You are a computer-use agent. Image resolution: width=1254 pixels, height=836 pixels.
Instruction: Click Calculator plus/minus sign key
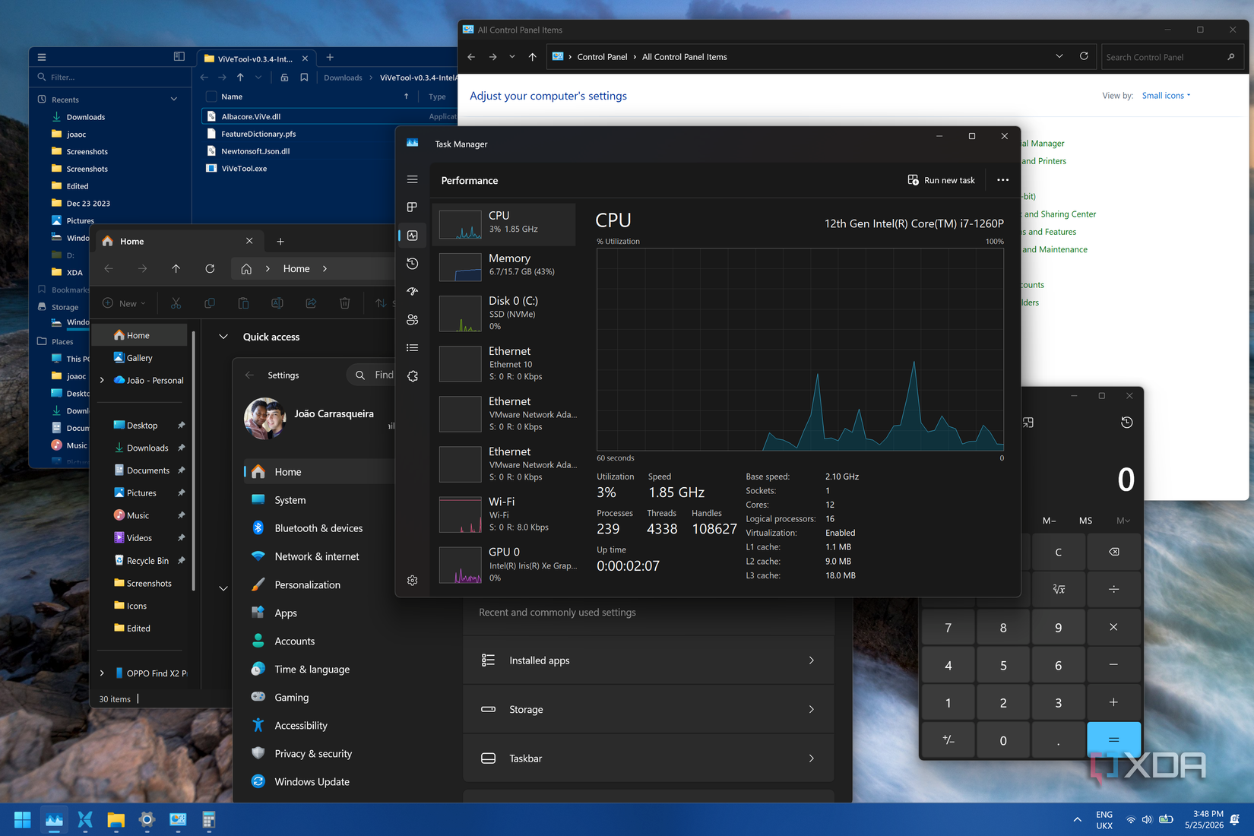tap(948, 739)
